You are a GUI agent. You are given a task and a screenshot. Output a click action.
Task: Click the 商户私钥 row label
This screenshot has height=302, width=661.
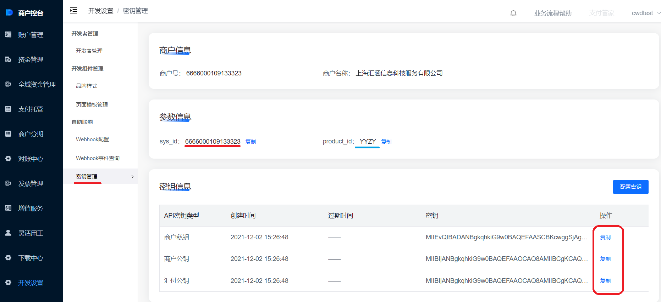(x=177, y=237)
